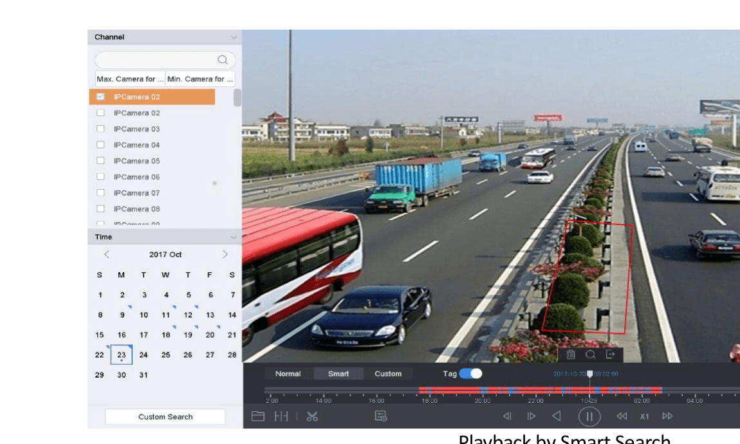The width and height of the screenshot is (740, 444).
Task: Switch to Normal playback mode
Action: click(288, 374)
